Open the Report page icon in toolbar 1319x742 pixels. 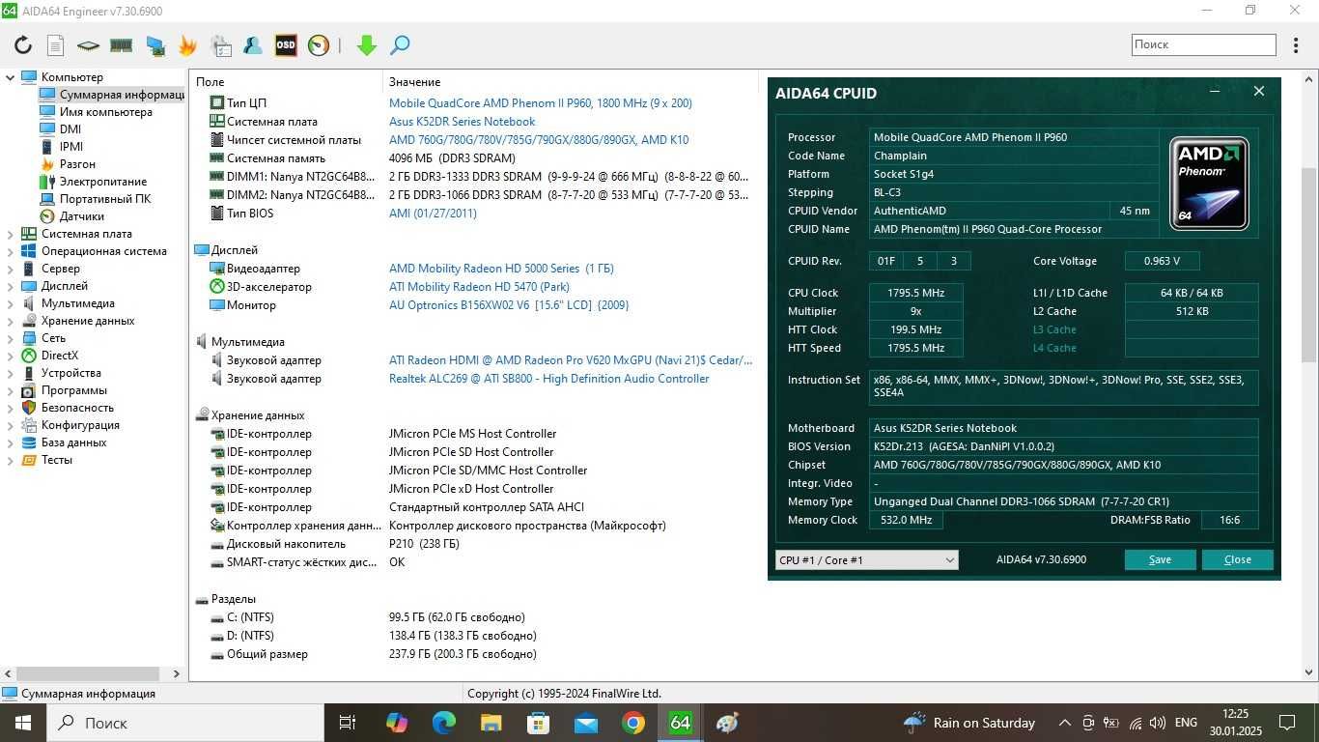[x=56, y=44]
